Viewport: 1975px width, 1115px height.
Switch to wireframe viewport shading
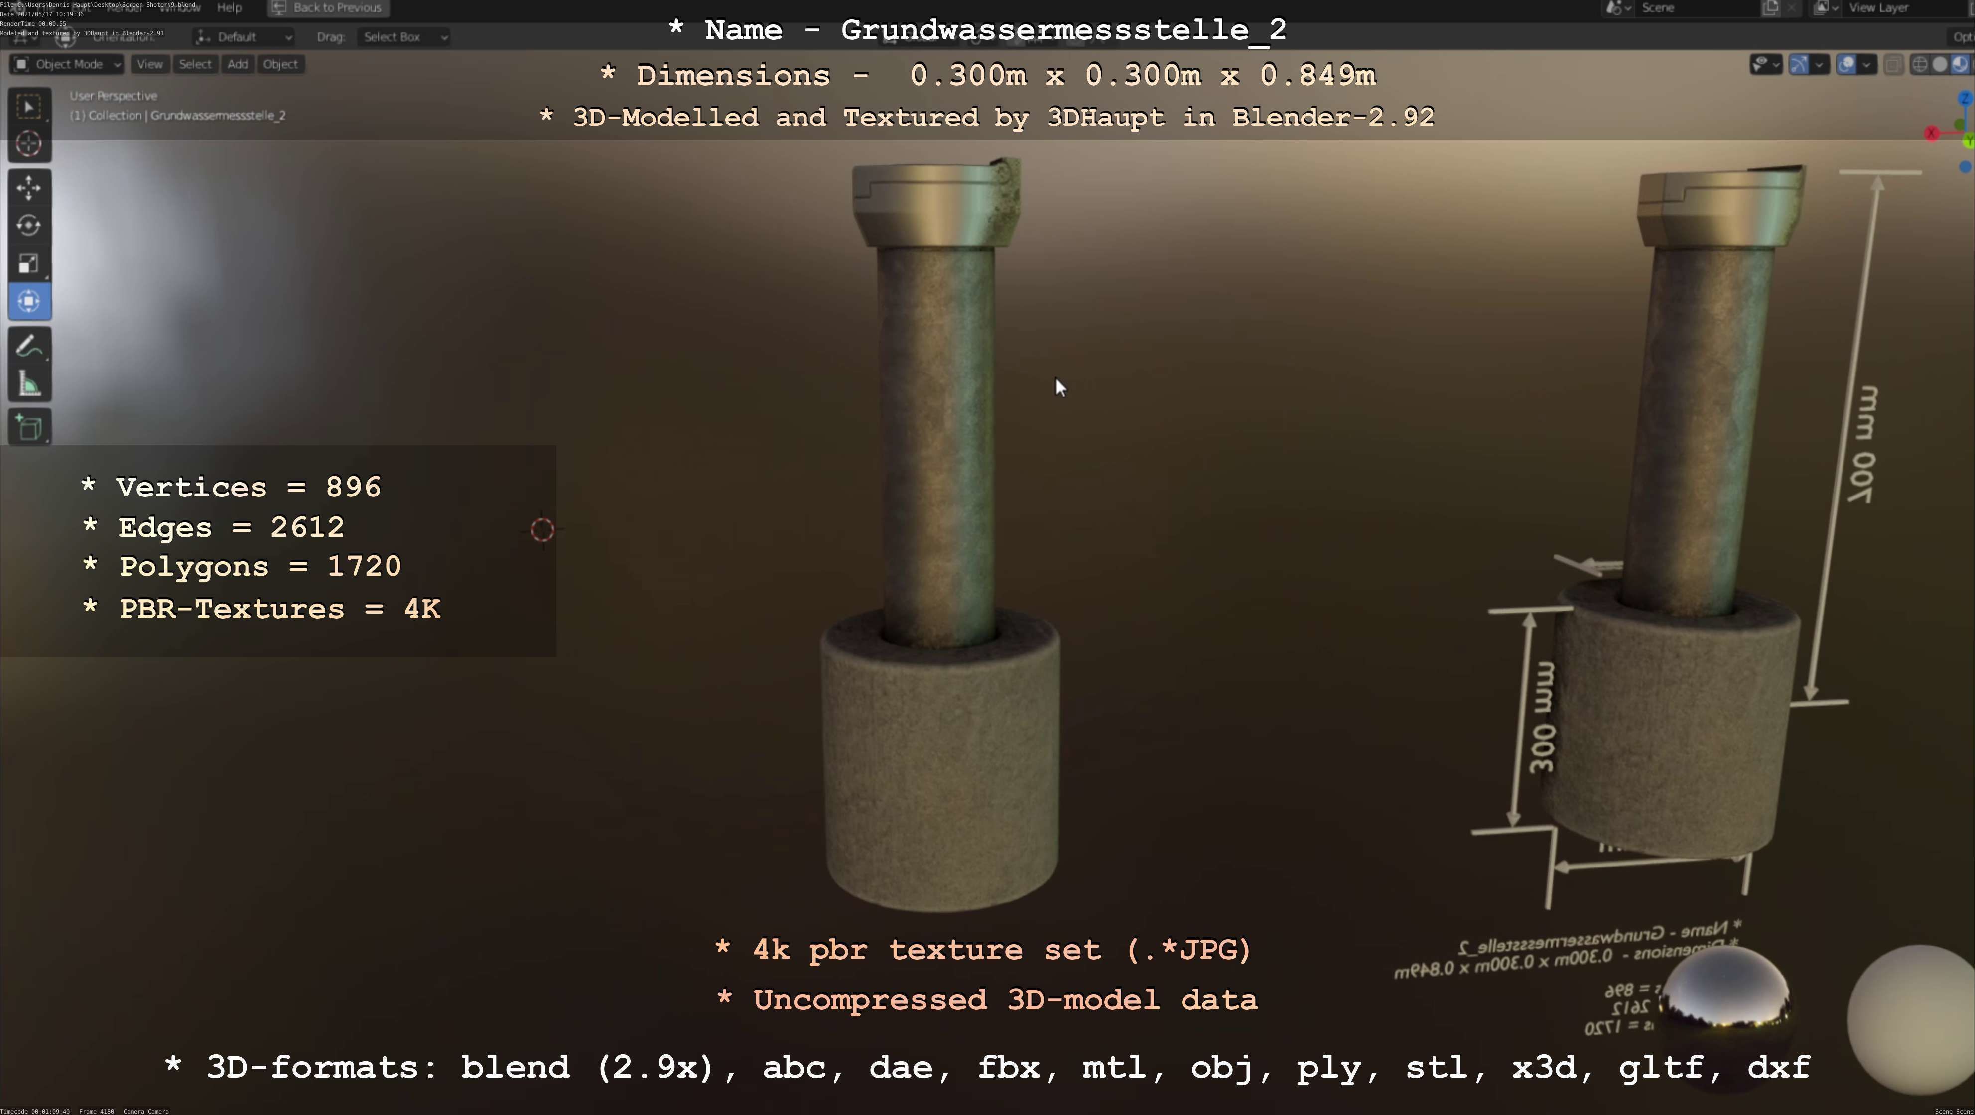pyautogui.click(x=1919, y=64)
